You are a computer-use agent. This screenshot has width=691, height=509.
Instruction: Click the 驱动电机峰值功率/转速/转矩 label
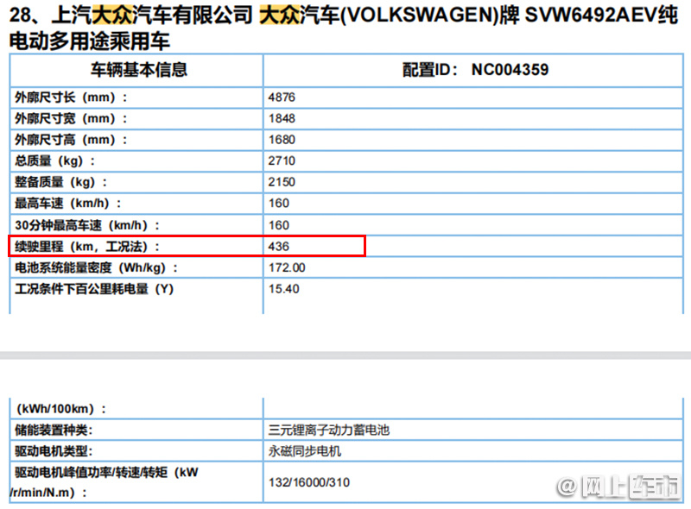(104, 482)
